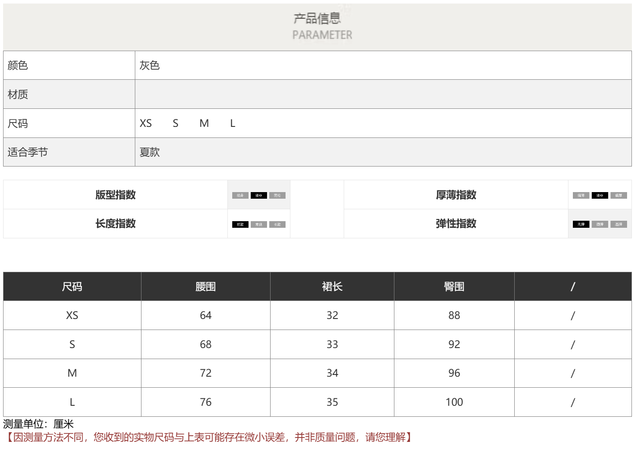The image size is (635, 456).
Task: Select the XS row label in size chart
Action: click(72, 315)
